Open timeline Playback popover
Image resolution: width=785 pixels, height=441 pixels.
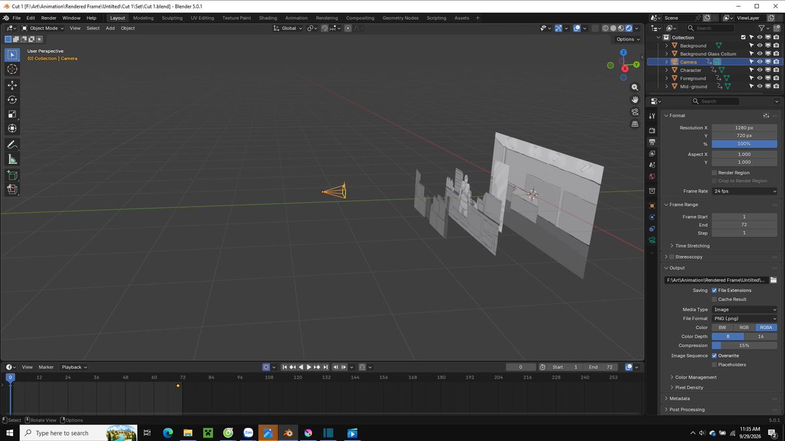click(74, 367)
